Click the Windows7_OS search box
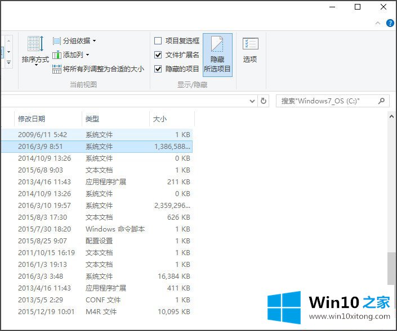The image size is (397, 331). (x=327, y=101)
